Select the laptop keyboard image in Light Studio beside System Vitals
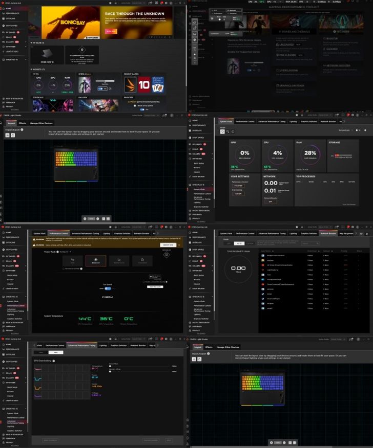The image size is (373, 448). pos(76,165)
